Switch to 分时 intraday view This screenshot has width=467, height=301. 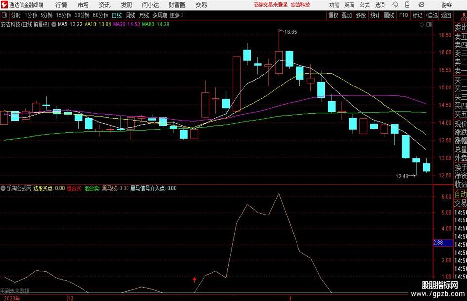16,15
